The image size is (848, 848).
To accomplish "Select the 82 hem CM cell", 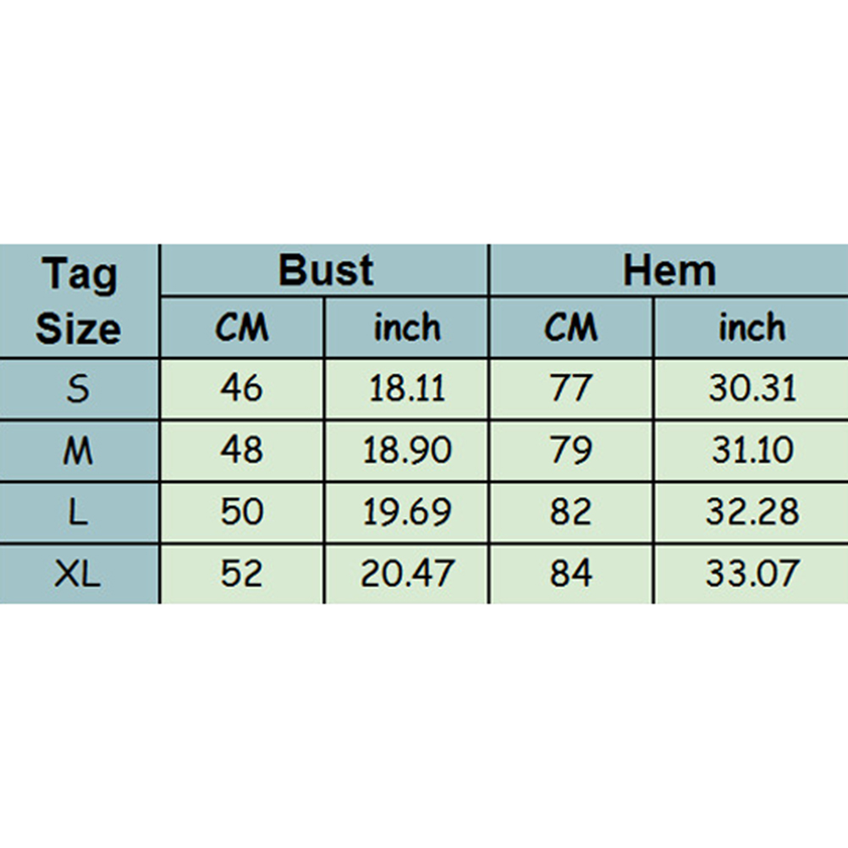I will [571, 513].
